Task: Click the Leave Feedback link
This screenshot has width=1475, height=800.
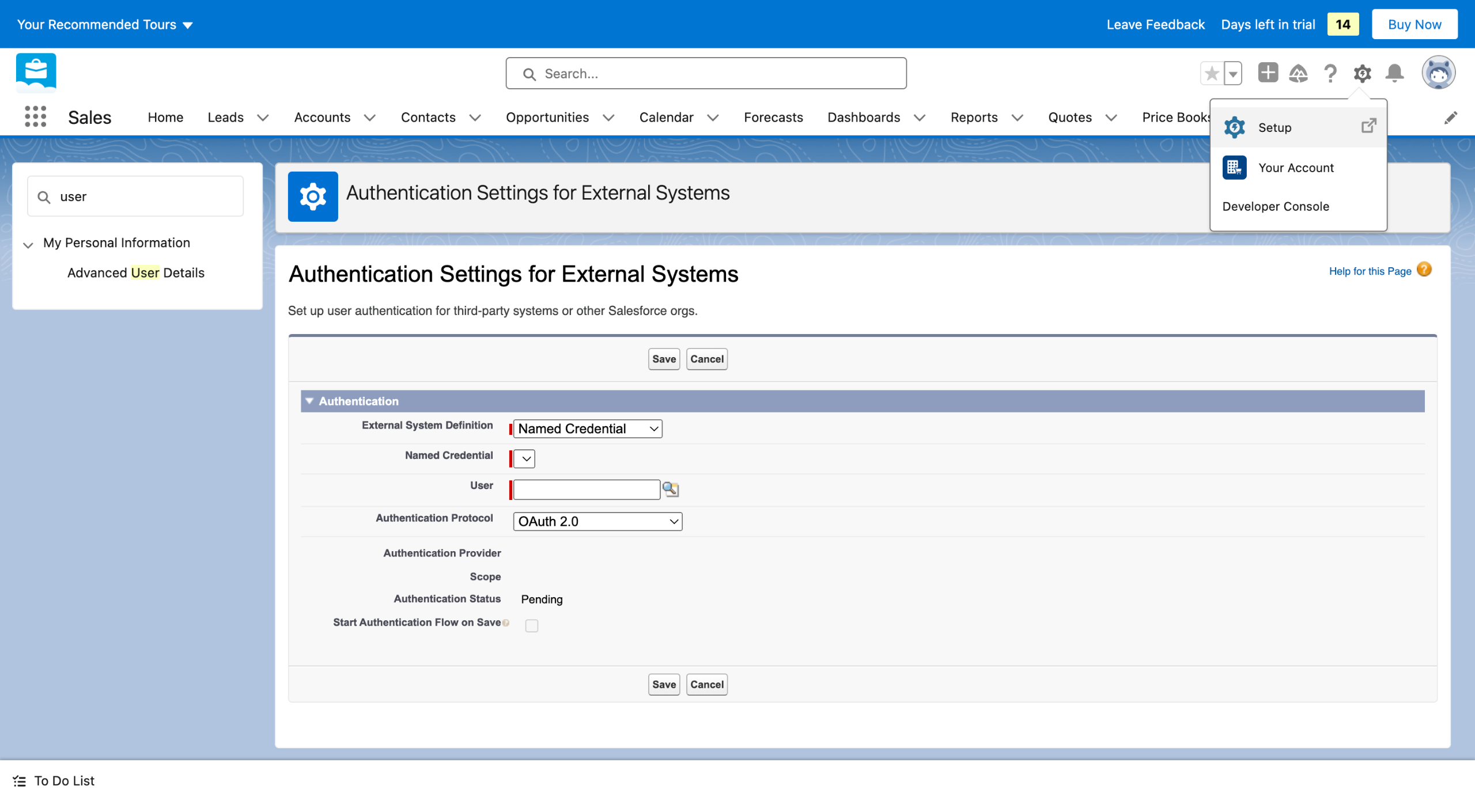Action: [x=1155, y=24]
